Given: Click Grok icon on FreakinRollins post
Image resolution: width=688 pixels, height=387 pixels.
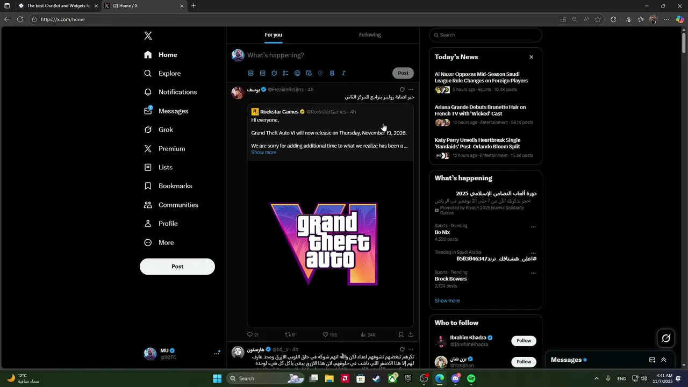Looking at the screenshot, I should coord(402,90).
